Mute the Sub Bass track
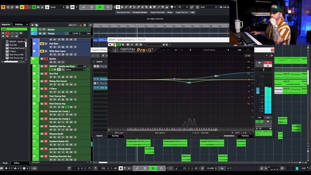Screen dimensions: 311x175 coord(42,44)
